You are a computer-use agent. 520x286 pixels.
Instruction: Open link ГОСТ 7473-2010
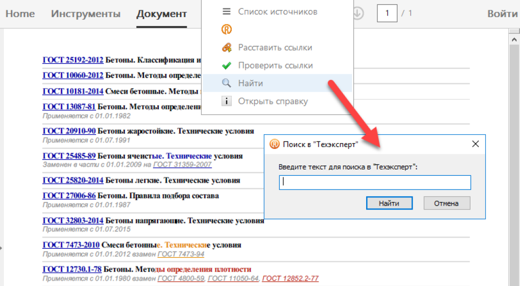[x=71, y=245]
